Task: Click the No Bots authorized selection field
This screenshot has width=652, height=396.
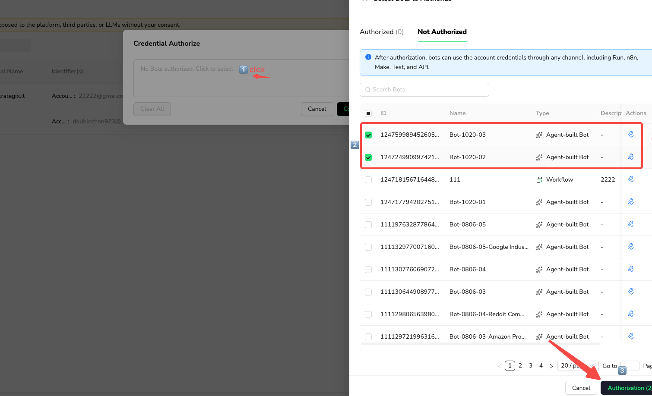Action: (241, 78)
